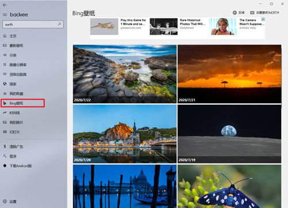Open settings gear at sidebar bottom
Screen dimensions: 288x208
point(5,201)
